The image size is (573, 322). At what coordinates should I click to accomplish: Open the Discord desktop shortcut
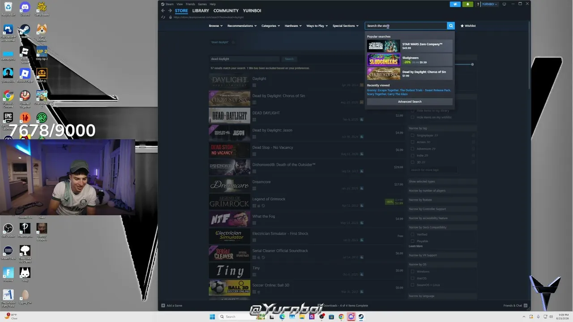coord(25,8)
